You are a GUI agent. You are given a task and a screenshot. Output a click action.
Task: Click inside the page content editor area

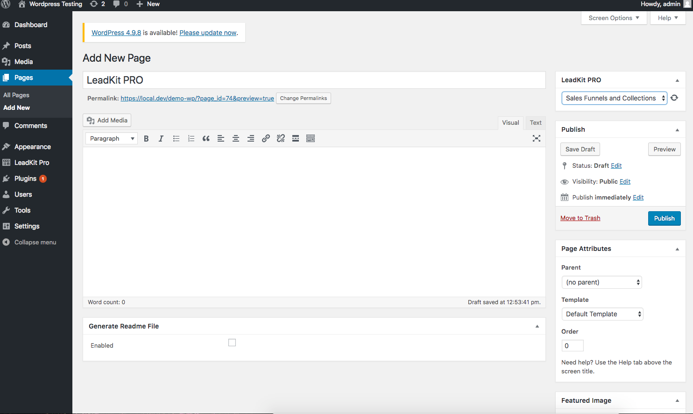314,222
